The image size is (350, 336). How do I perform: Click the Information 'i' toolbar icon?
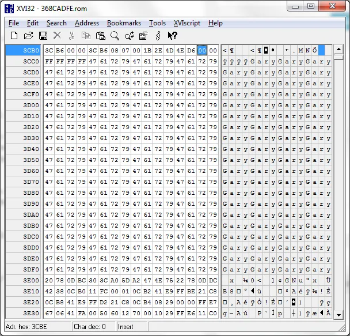click(158, 36)
